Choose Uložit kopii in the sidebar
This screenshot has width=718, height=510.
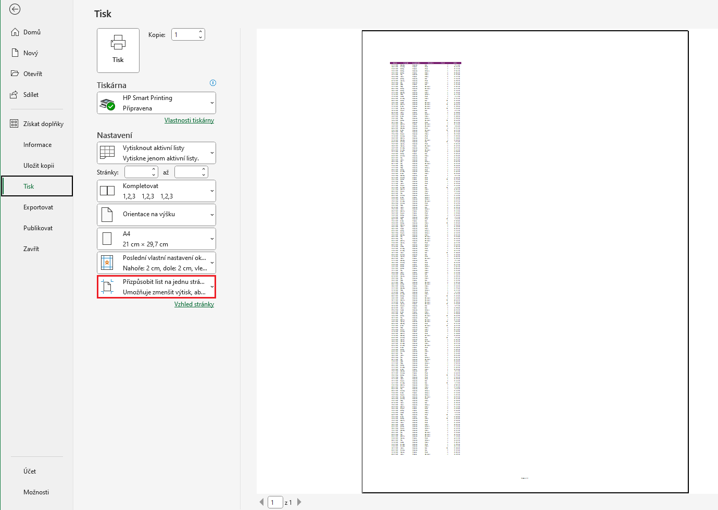pos(36,165)
